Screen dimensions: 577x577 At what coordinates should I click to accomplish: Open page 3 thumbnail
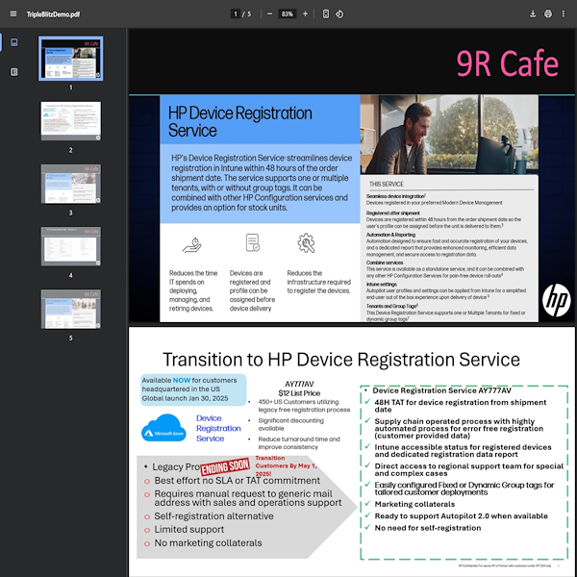(x=70, y=184)
